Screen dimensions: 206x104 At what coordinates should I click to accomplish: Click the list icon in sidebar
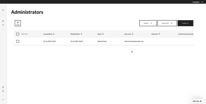(x=3, y=25)
